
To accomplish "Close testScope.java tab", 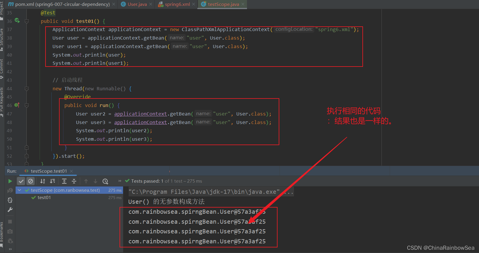I will 243,4.
